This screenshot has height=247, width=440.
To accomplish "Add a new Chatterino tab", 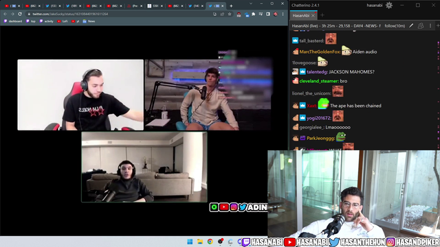I will (322, 15).
